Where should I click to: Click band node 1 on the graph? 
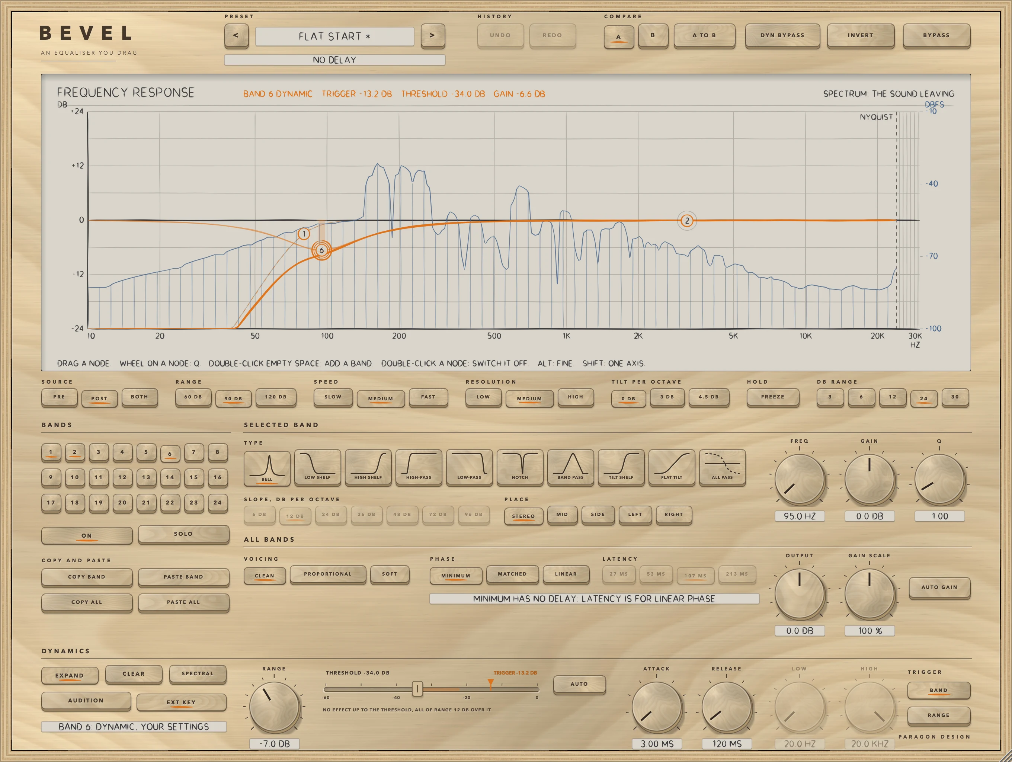(x=304, y=234)
